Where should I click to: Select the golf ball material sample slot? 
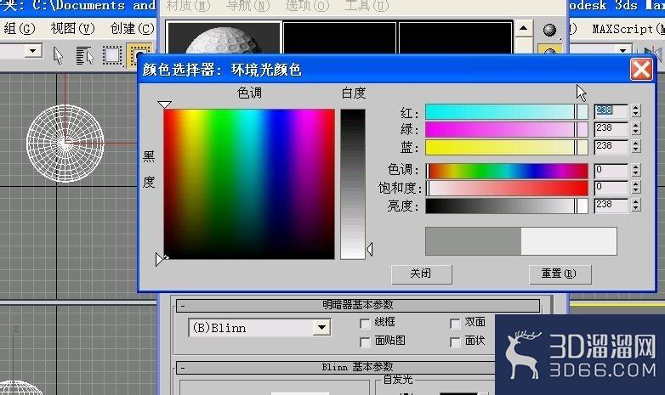click(x=225, y=37)
